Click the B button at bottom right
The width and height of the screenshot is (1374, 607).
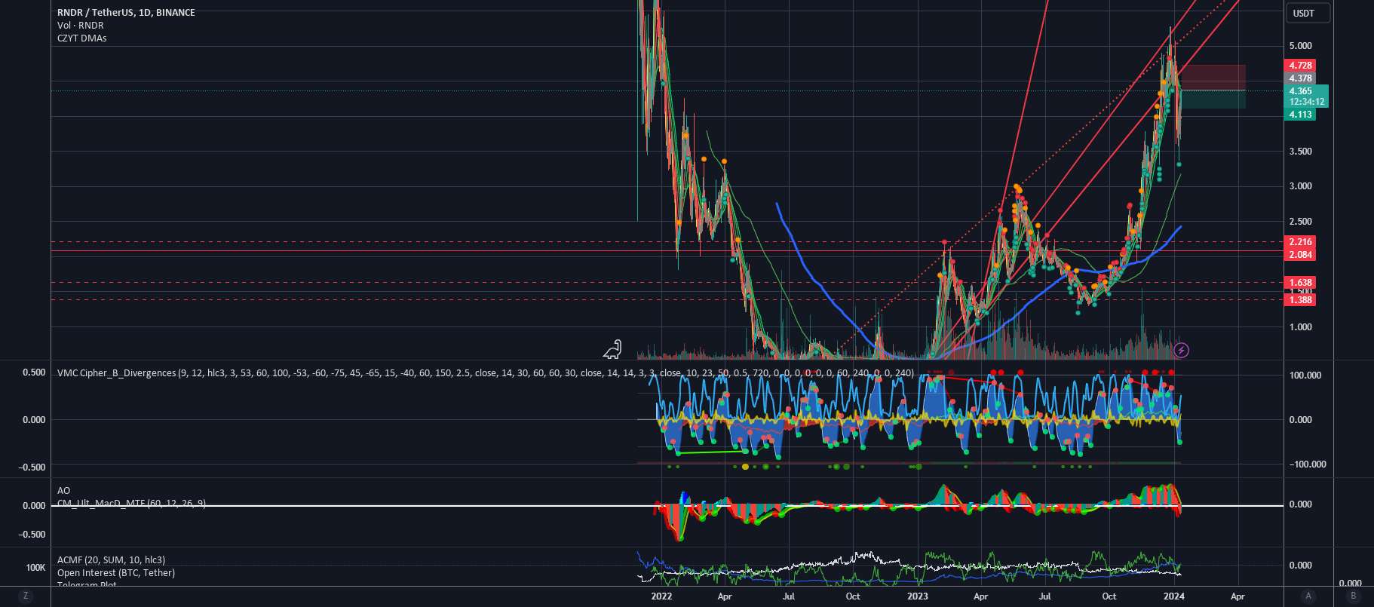pos(1353,596)
